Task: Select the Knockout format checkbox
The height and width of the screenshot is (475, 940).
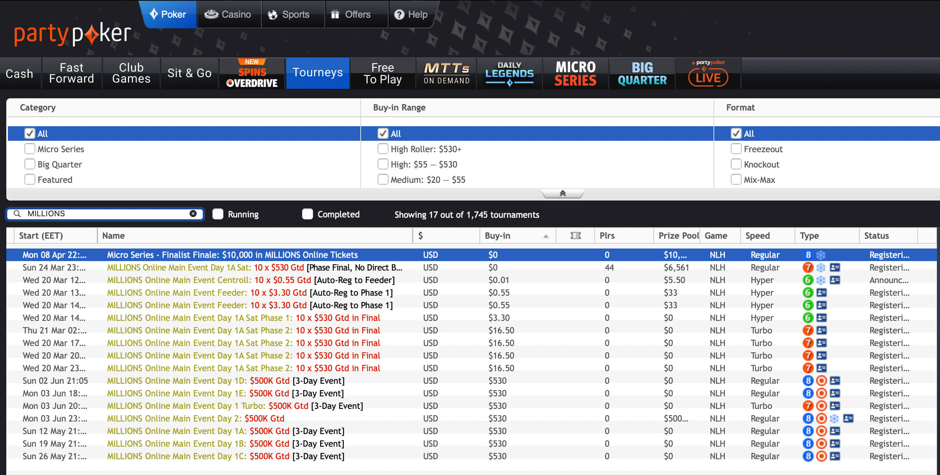Action: coord(736,164)
